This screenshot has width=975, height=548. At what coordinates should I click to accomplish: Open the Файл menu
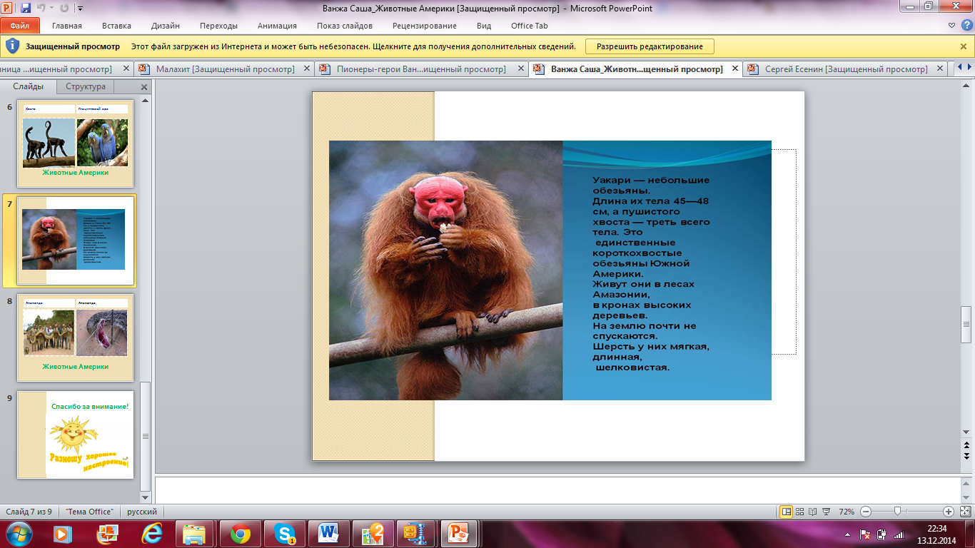20,26
